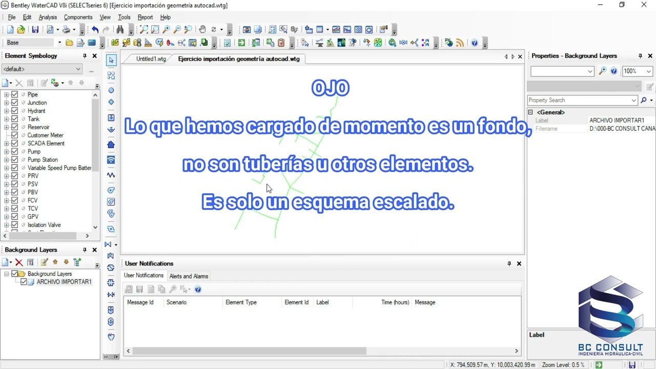Click the Zoom Out magnifier icon
The height and width of the screenshot is (369, 656).
pos(177,30)
